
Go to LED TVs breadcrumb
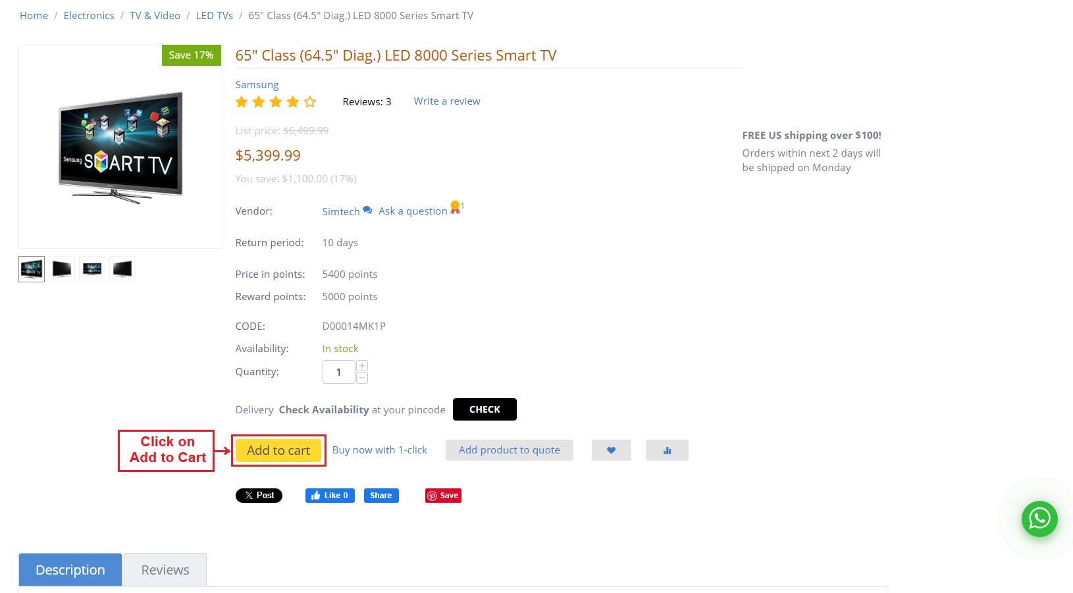pos(215,16)
